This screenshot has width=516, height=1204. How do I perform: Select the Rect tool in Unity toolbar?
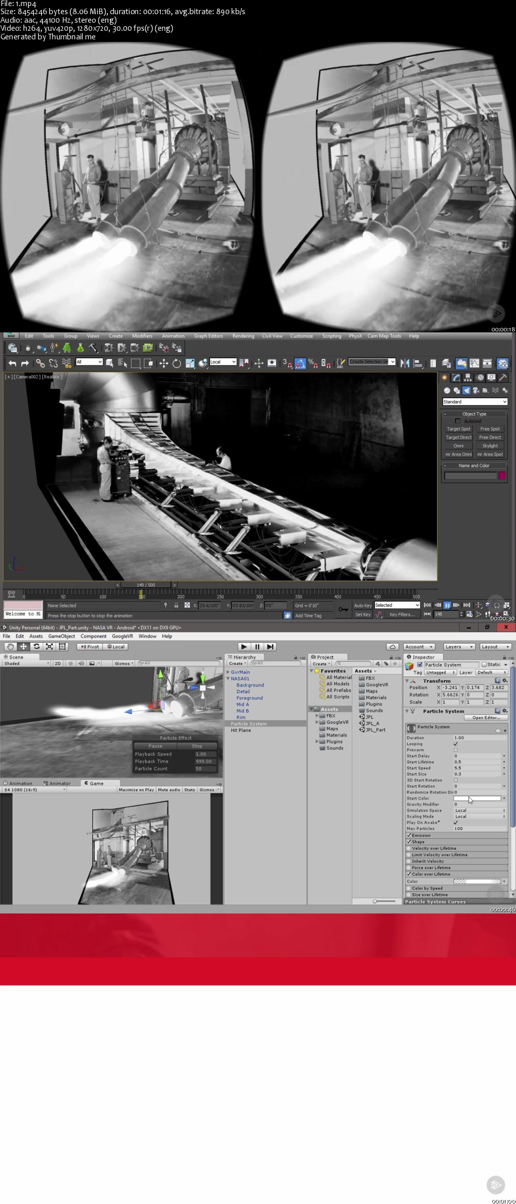62,647
